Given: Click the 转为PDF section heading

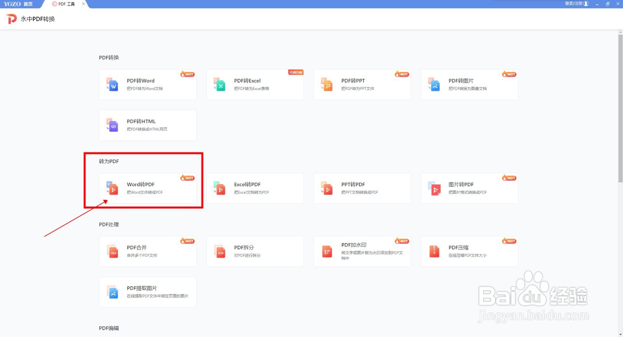Looking at the screenshot, I should click(x=109, y=161).
